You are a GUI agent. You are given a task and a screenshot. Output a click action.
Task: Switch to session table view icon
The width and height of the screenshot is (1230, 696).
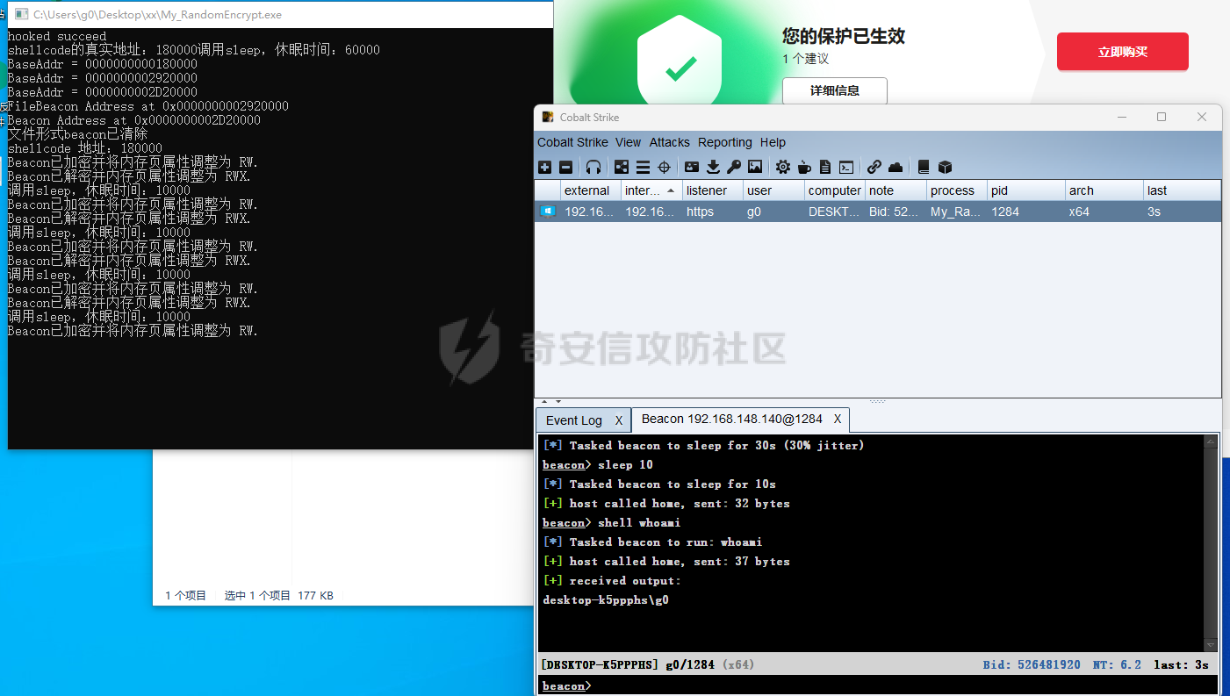tap(643, 167)
